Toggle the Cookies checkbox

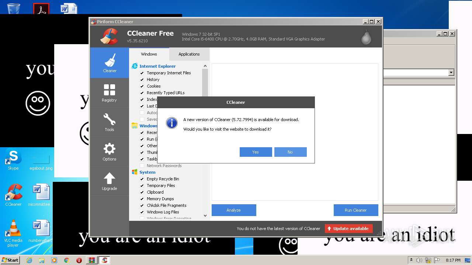(x=142, y=86)
